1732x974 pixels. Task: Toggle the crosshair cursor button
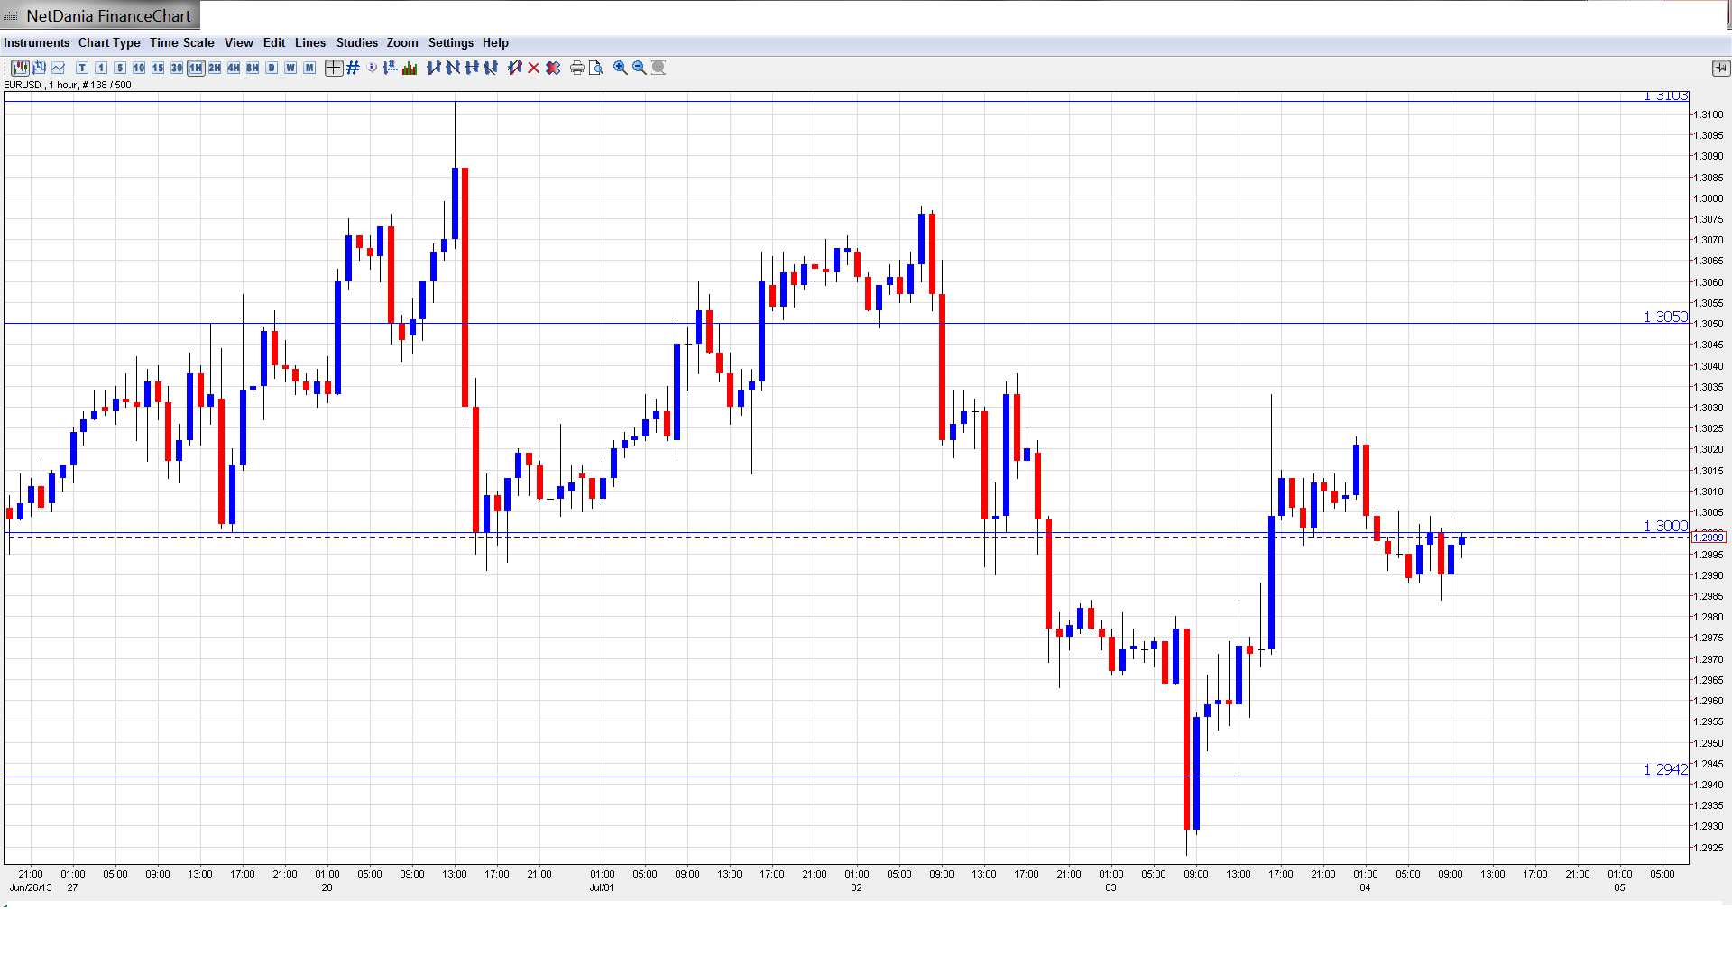(x=334, y=68)
